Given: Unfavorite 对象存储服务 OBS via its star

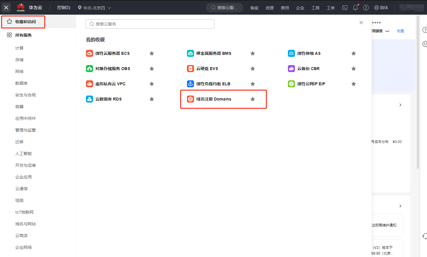Looking at the screenshot, I should point(152,69).
